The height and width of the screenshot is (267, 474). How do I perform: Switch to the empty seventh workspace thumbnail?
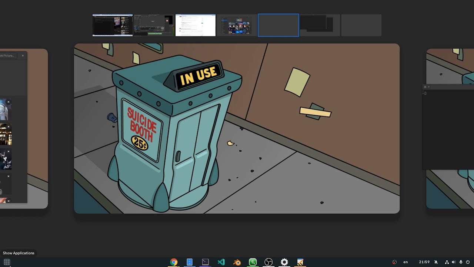[361, 25]
